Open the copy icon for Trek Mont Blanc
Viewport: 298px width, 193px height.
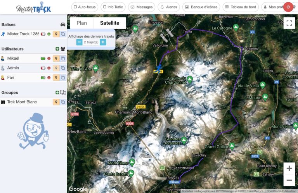(x=63, y=102)
